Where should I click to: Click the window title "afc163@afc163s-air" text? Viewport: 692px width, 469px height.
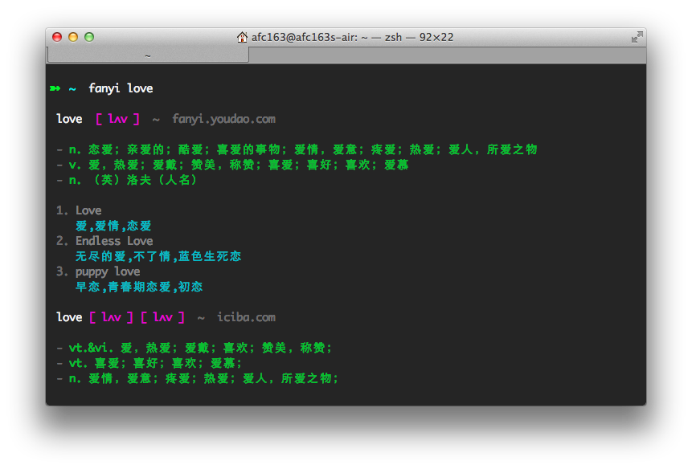[299, 37]
